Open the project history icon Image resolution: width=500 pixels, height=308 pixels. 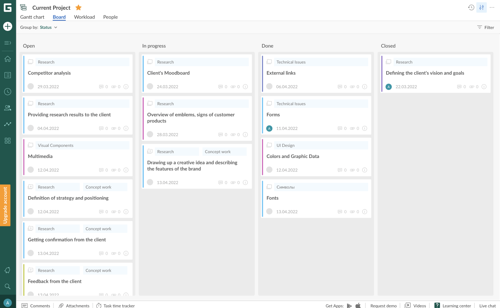(x=471, y=7)
